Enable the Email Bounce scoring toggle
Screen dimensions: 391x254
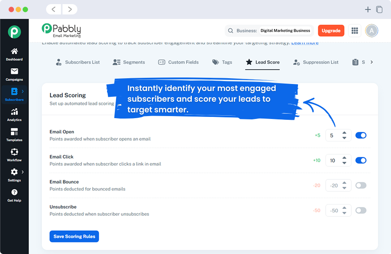361,185
